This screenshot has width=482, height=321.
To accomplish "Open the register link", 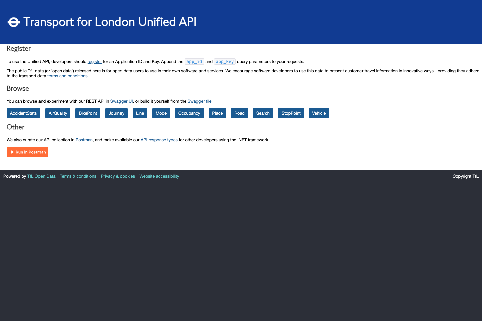I will (94, 61).
